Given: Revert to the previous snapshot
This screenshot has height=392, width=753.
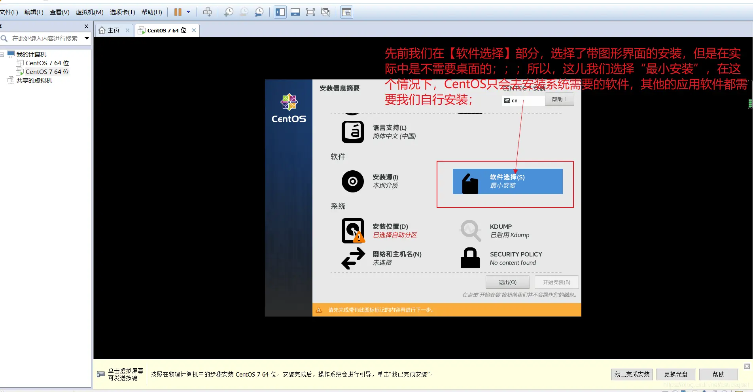Looking at the screenshot, I should click(244, 12).
